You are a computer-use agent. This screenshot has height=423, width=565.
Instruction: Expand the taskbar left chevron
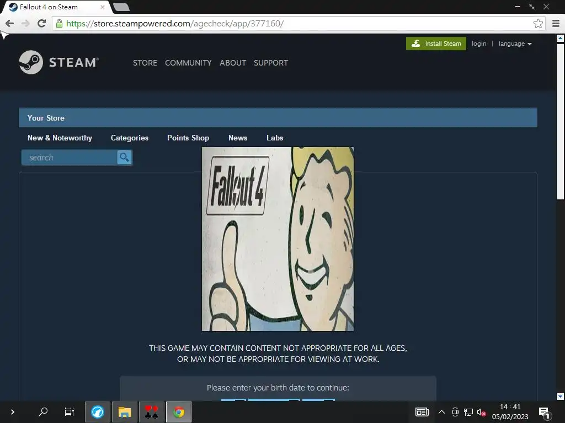point(13,412)
